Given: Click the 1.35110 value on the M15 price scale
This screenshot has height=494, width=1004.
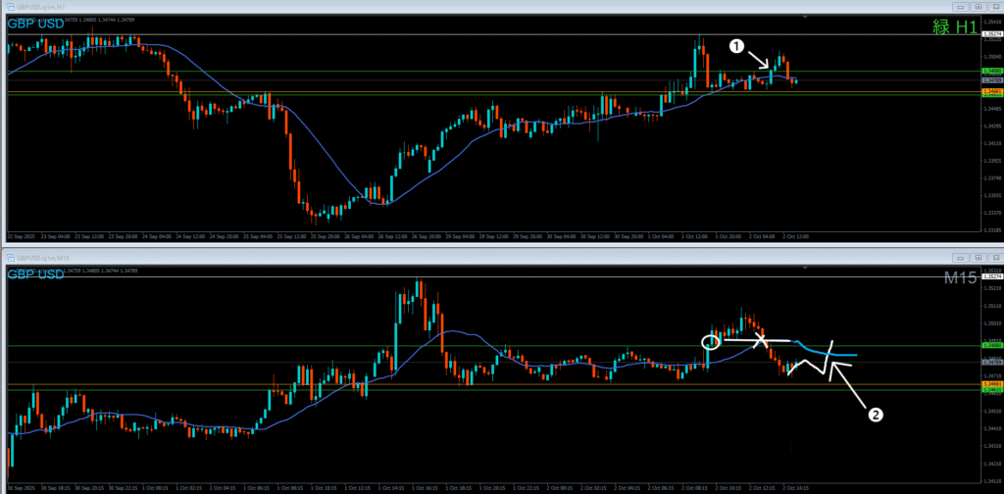Looking at the screenshot, I should 991,306.
